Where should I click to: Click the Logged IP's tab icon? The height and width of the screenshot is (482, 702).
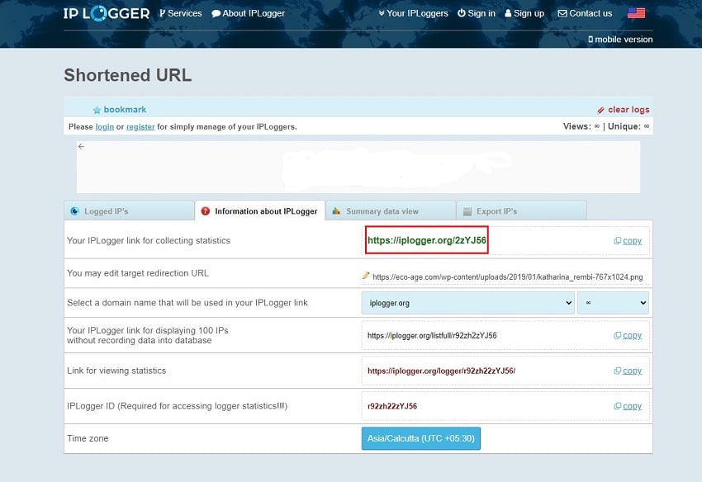[75, 211]
